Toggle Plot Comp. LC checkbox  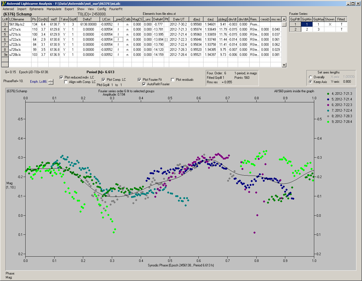(103, 80)
